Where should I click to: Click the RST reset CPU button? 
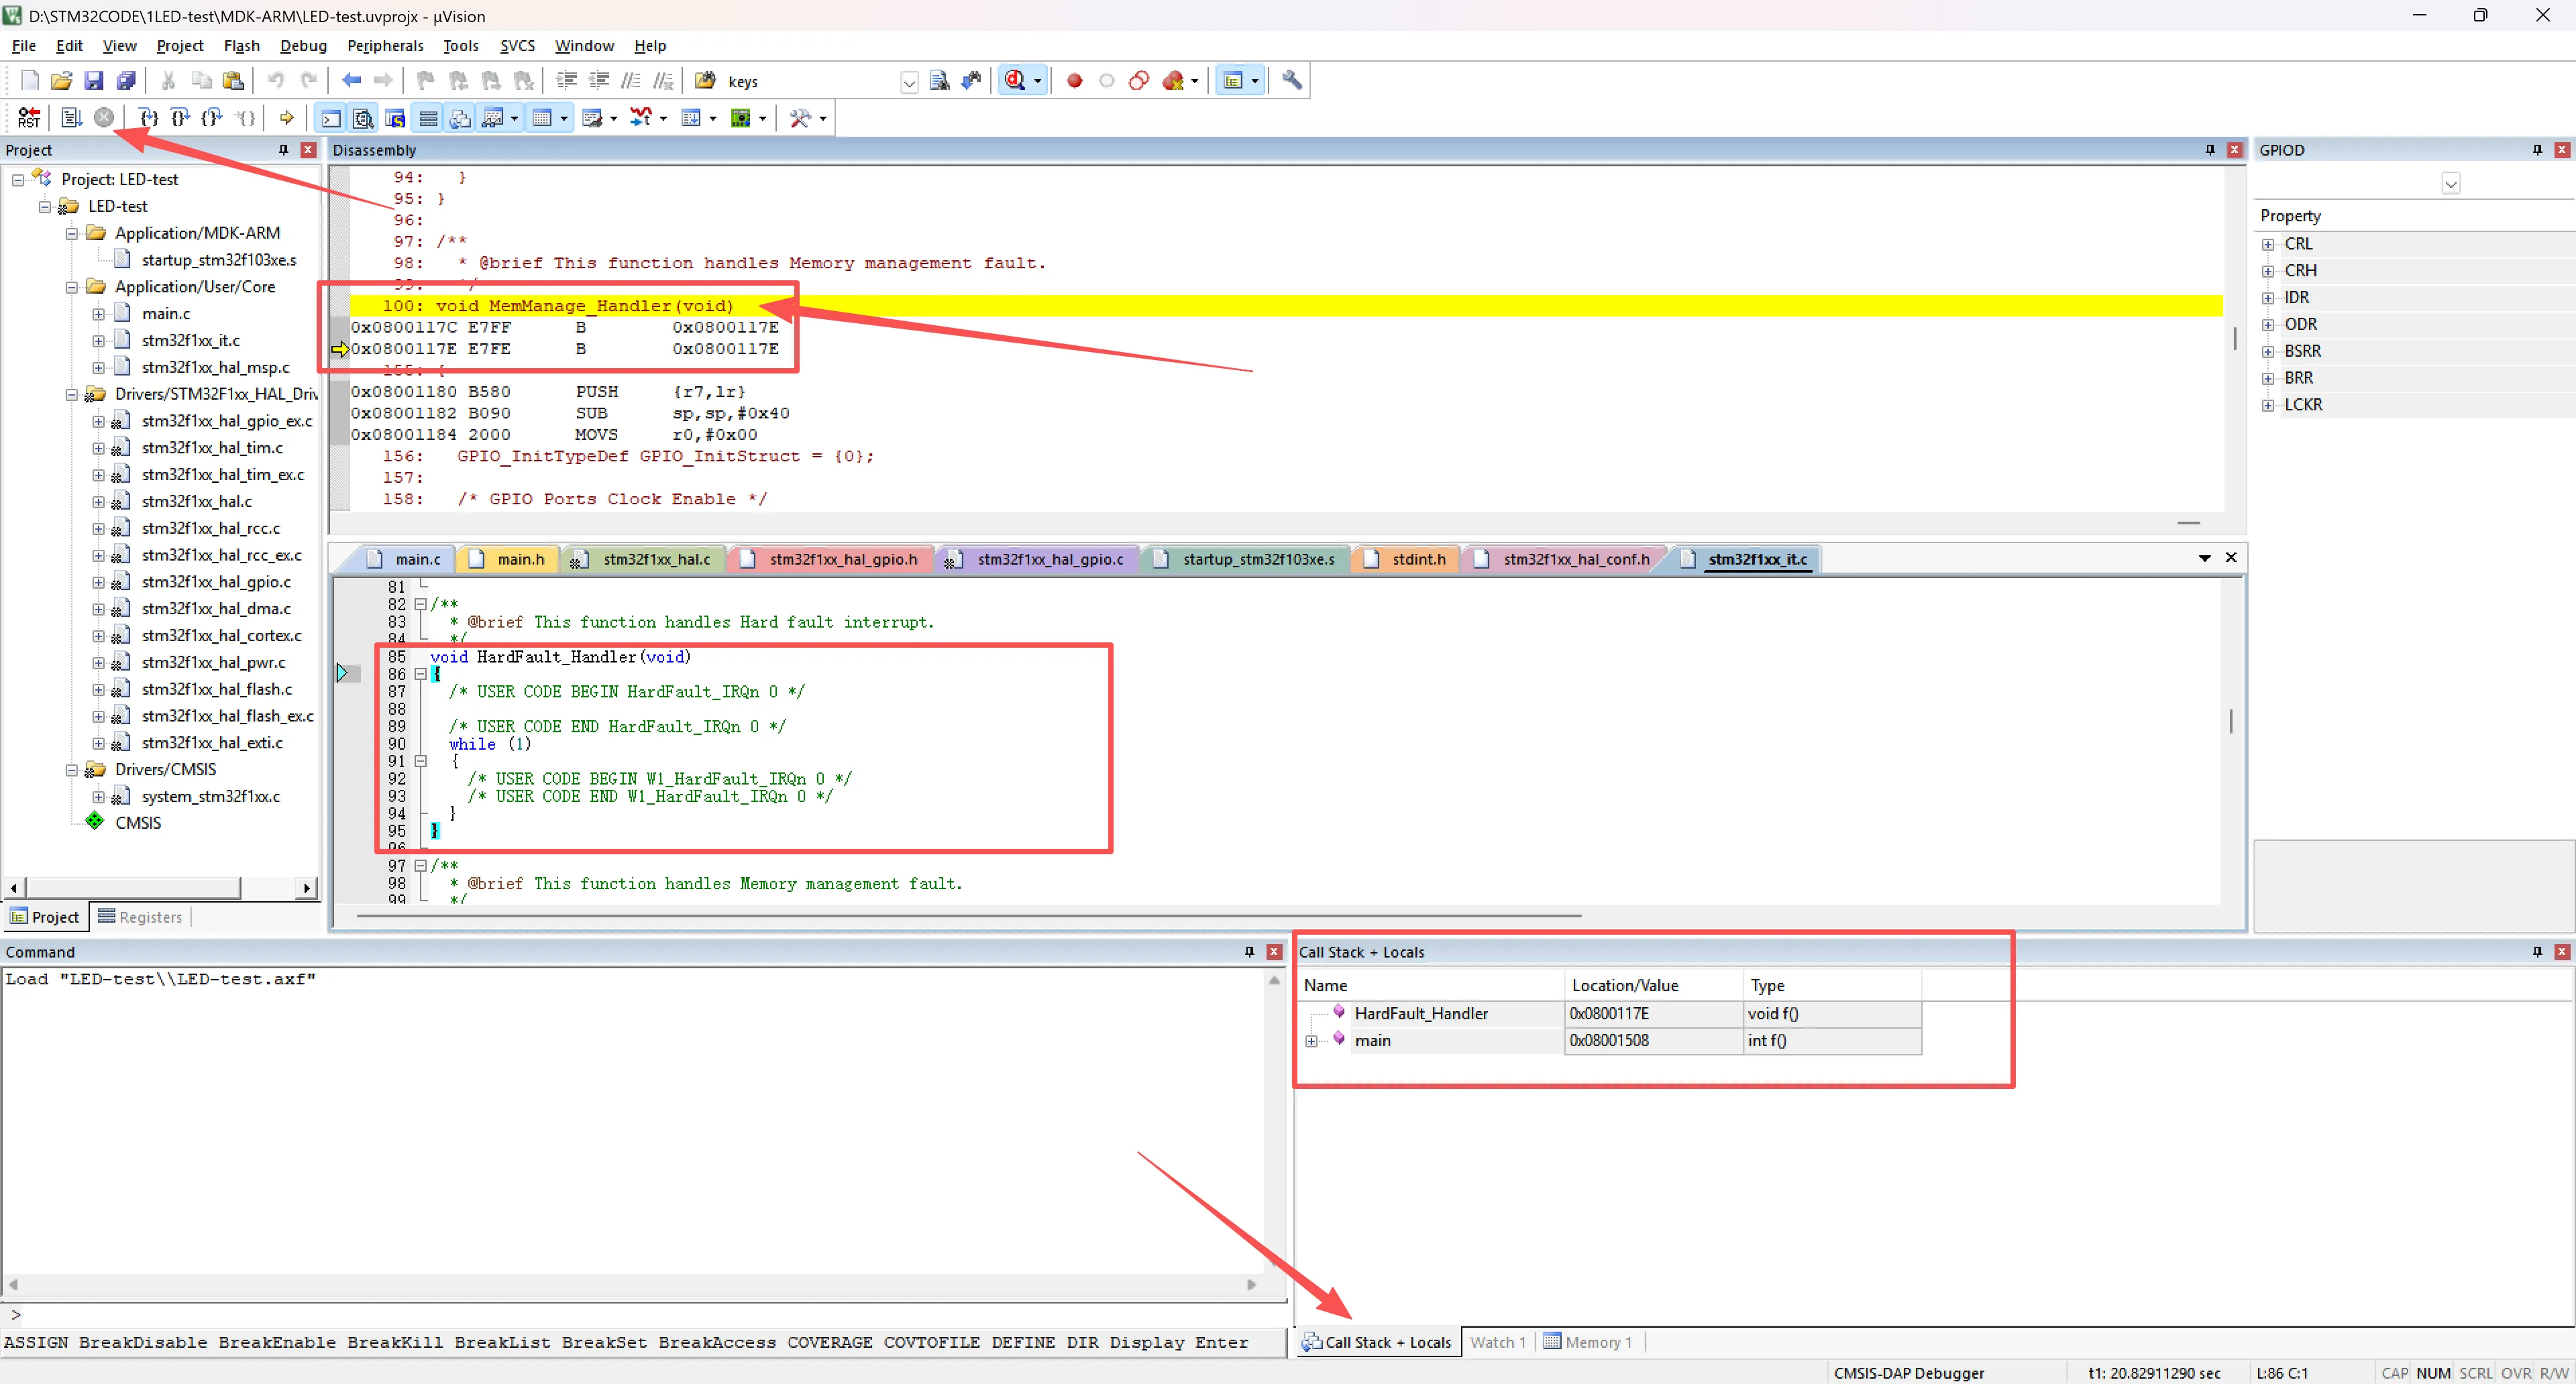29,118
